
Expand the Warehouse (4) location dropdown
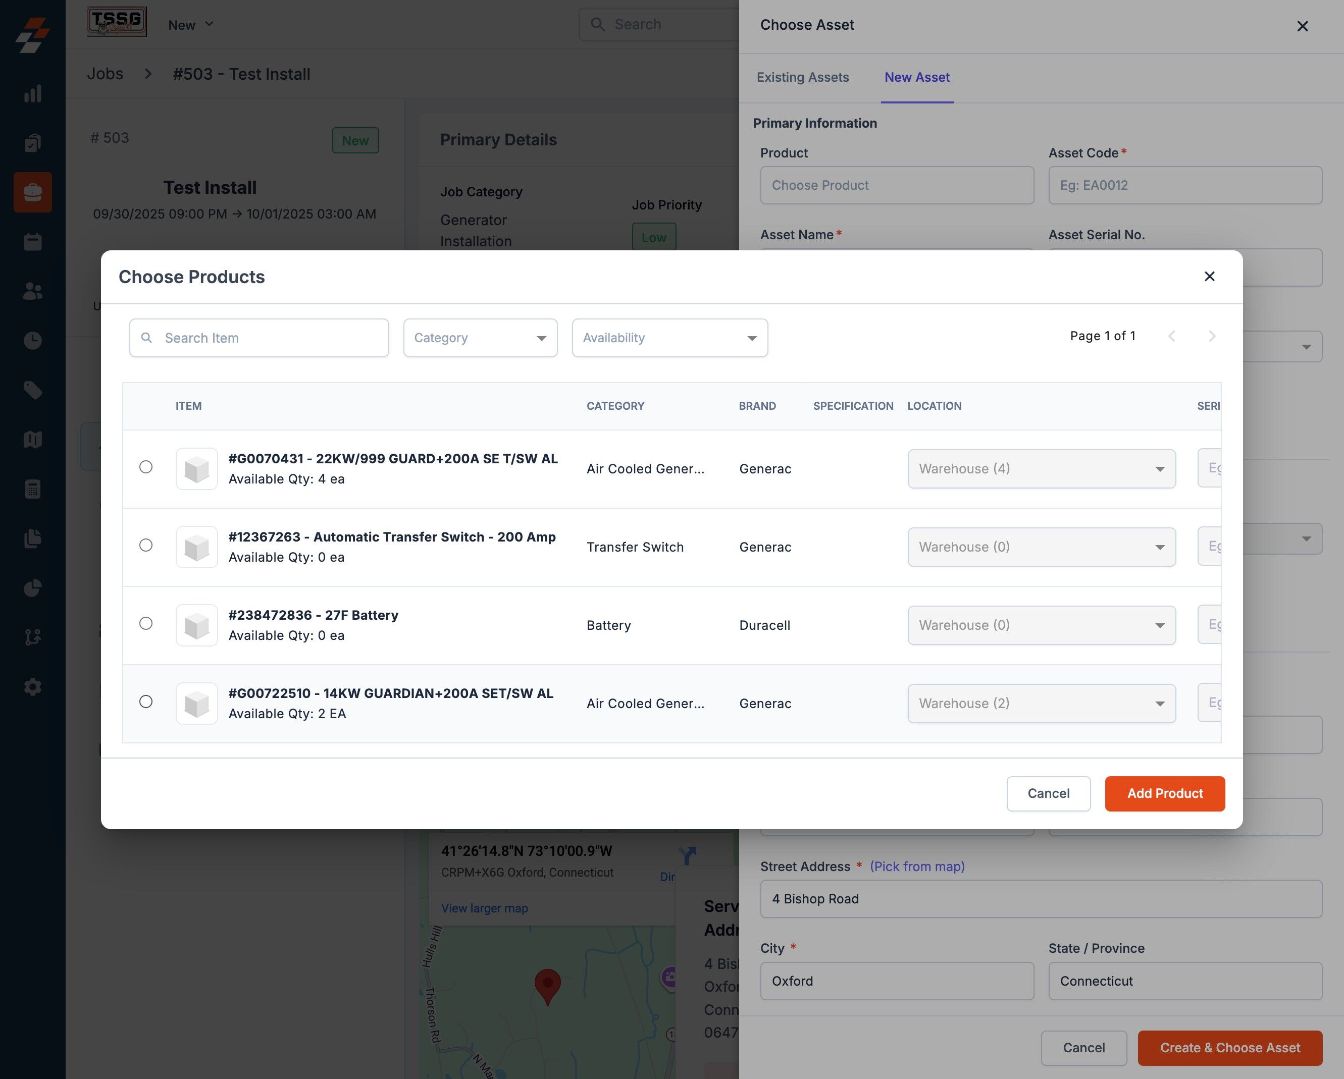[1041, 468]
